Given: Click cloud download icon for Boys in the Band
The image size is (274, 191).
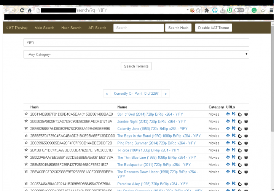Looking at the screenshot, I should click(228, 135).
